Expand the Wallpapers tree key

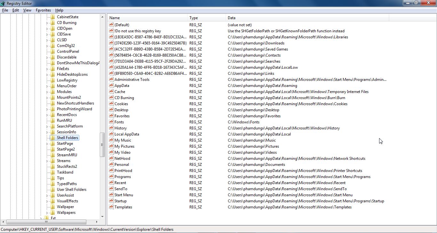click(47, 213)
